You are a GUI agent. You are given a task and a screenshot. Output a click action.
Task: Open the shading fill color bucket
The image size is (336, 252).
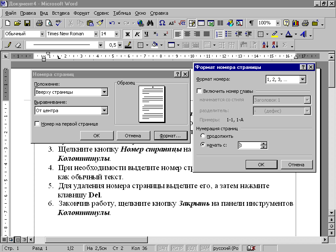[x=155, y=45]
